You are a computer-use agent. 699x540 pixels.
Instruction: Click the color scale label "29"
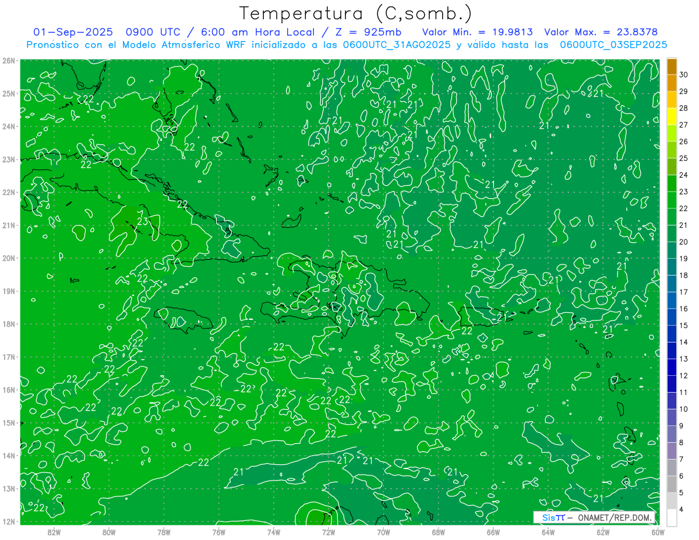pyautogui.click(x=684, y=91)
